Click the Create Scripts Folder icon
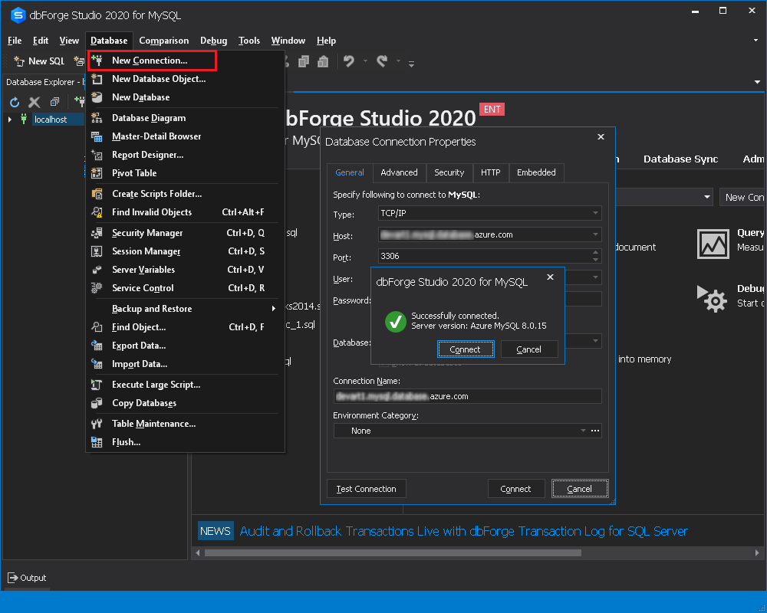Screen dimensions: 767x613 coord(97,194)
